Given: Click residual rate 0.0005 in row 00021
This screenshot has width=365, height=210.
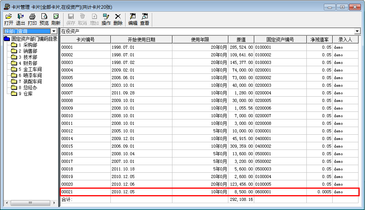Looking at the screenshot, I should 319,192.
